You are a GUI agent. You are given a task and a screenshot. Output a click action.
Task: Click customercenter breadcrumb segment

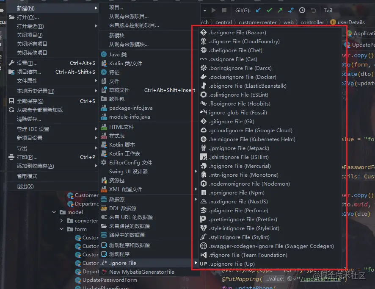(x=258, y=22)
